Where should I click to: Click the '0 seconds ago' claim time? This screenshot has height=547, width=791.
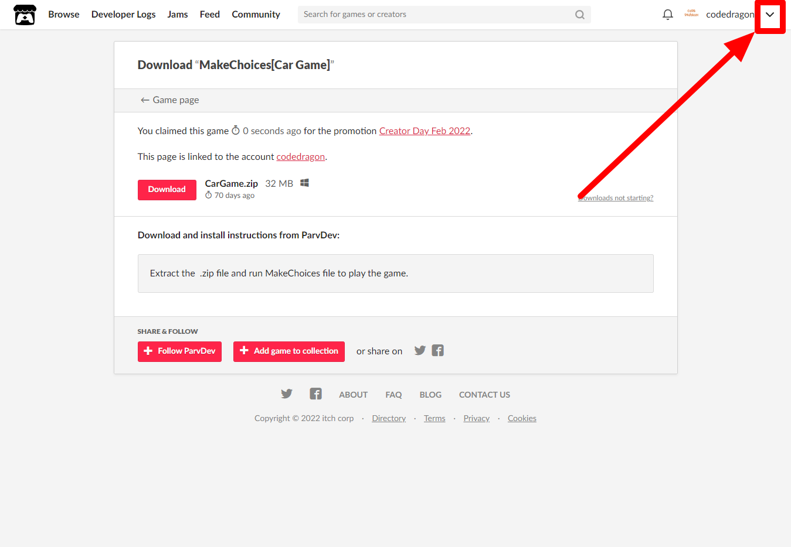pos(272,131)
